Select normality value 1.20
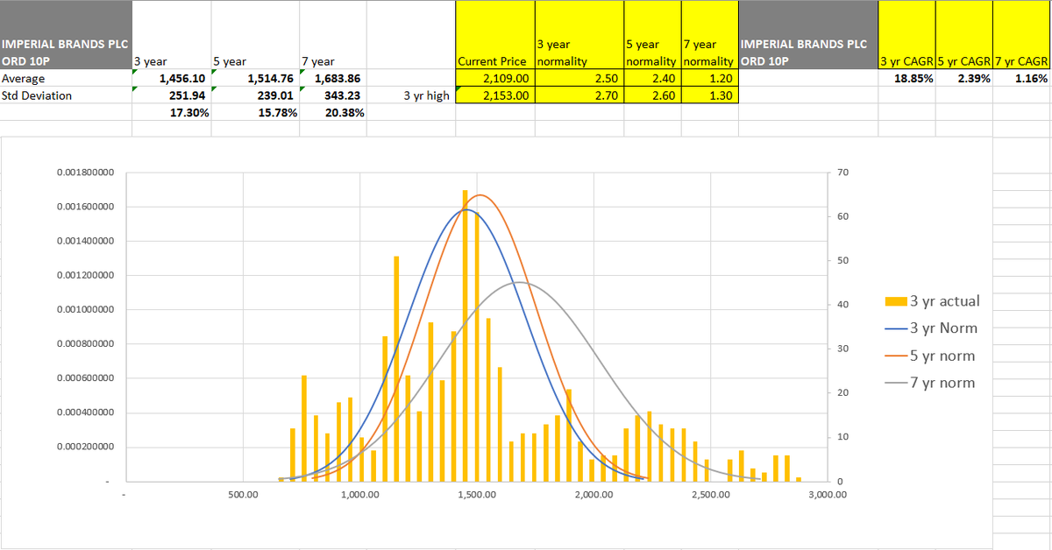This screenshot has width=1052, height=550. tap(710, 79)
